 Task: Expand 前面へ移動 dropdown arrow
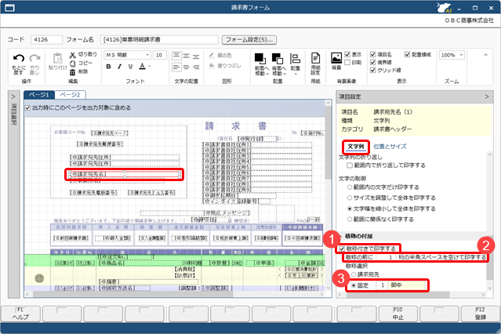click(267, 74)
